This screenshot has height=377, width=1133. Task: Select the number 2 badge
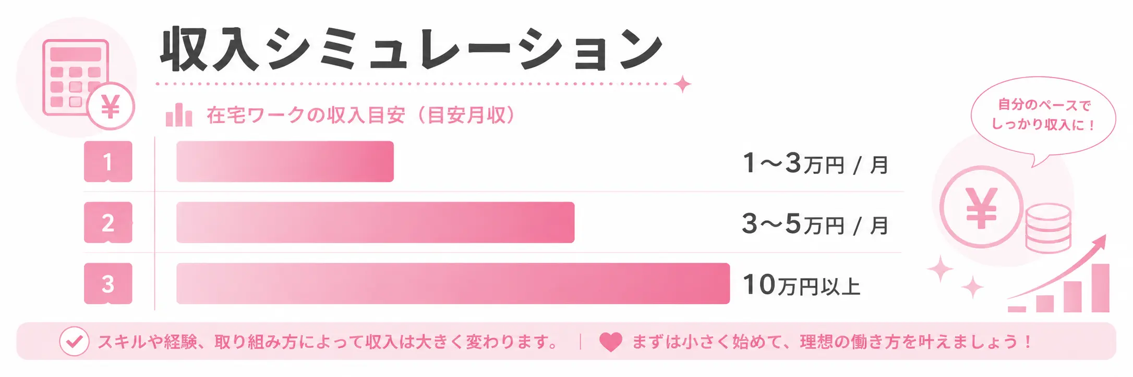click(x=108, y=222)
